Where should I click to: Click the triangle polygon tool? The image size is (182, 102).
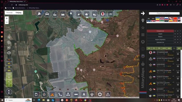pyautogui.click(x=68, y=94)
